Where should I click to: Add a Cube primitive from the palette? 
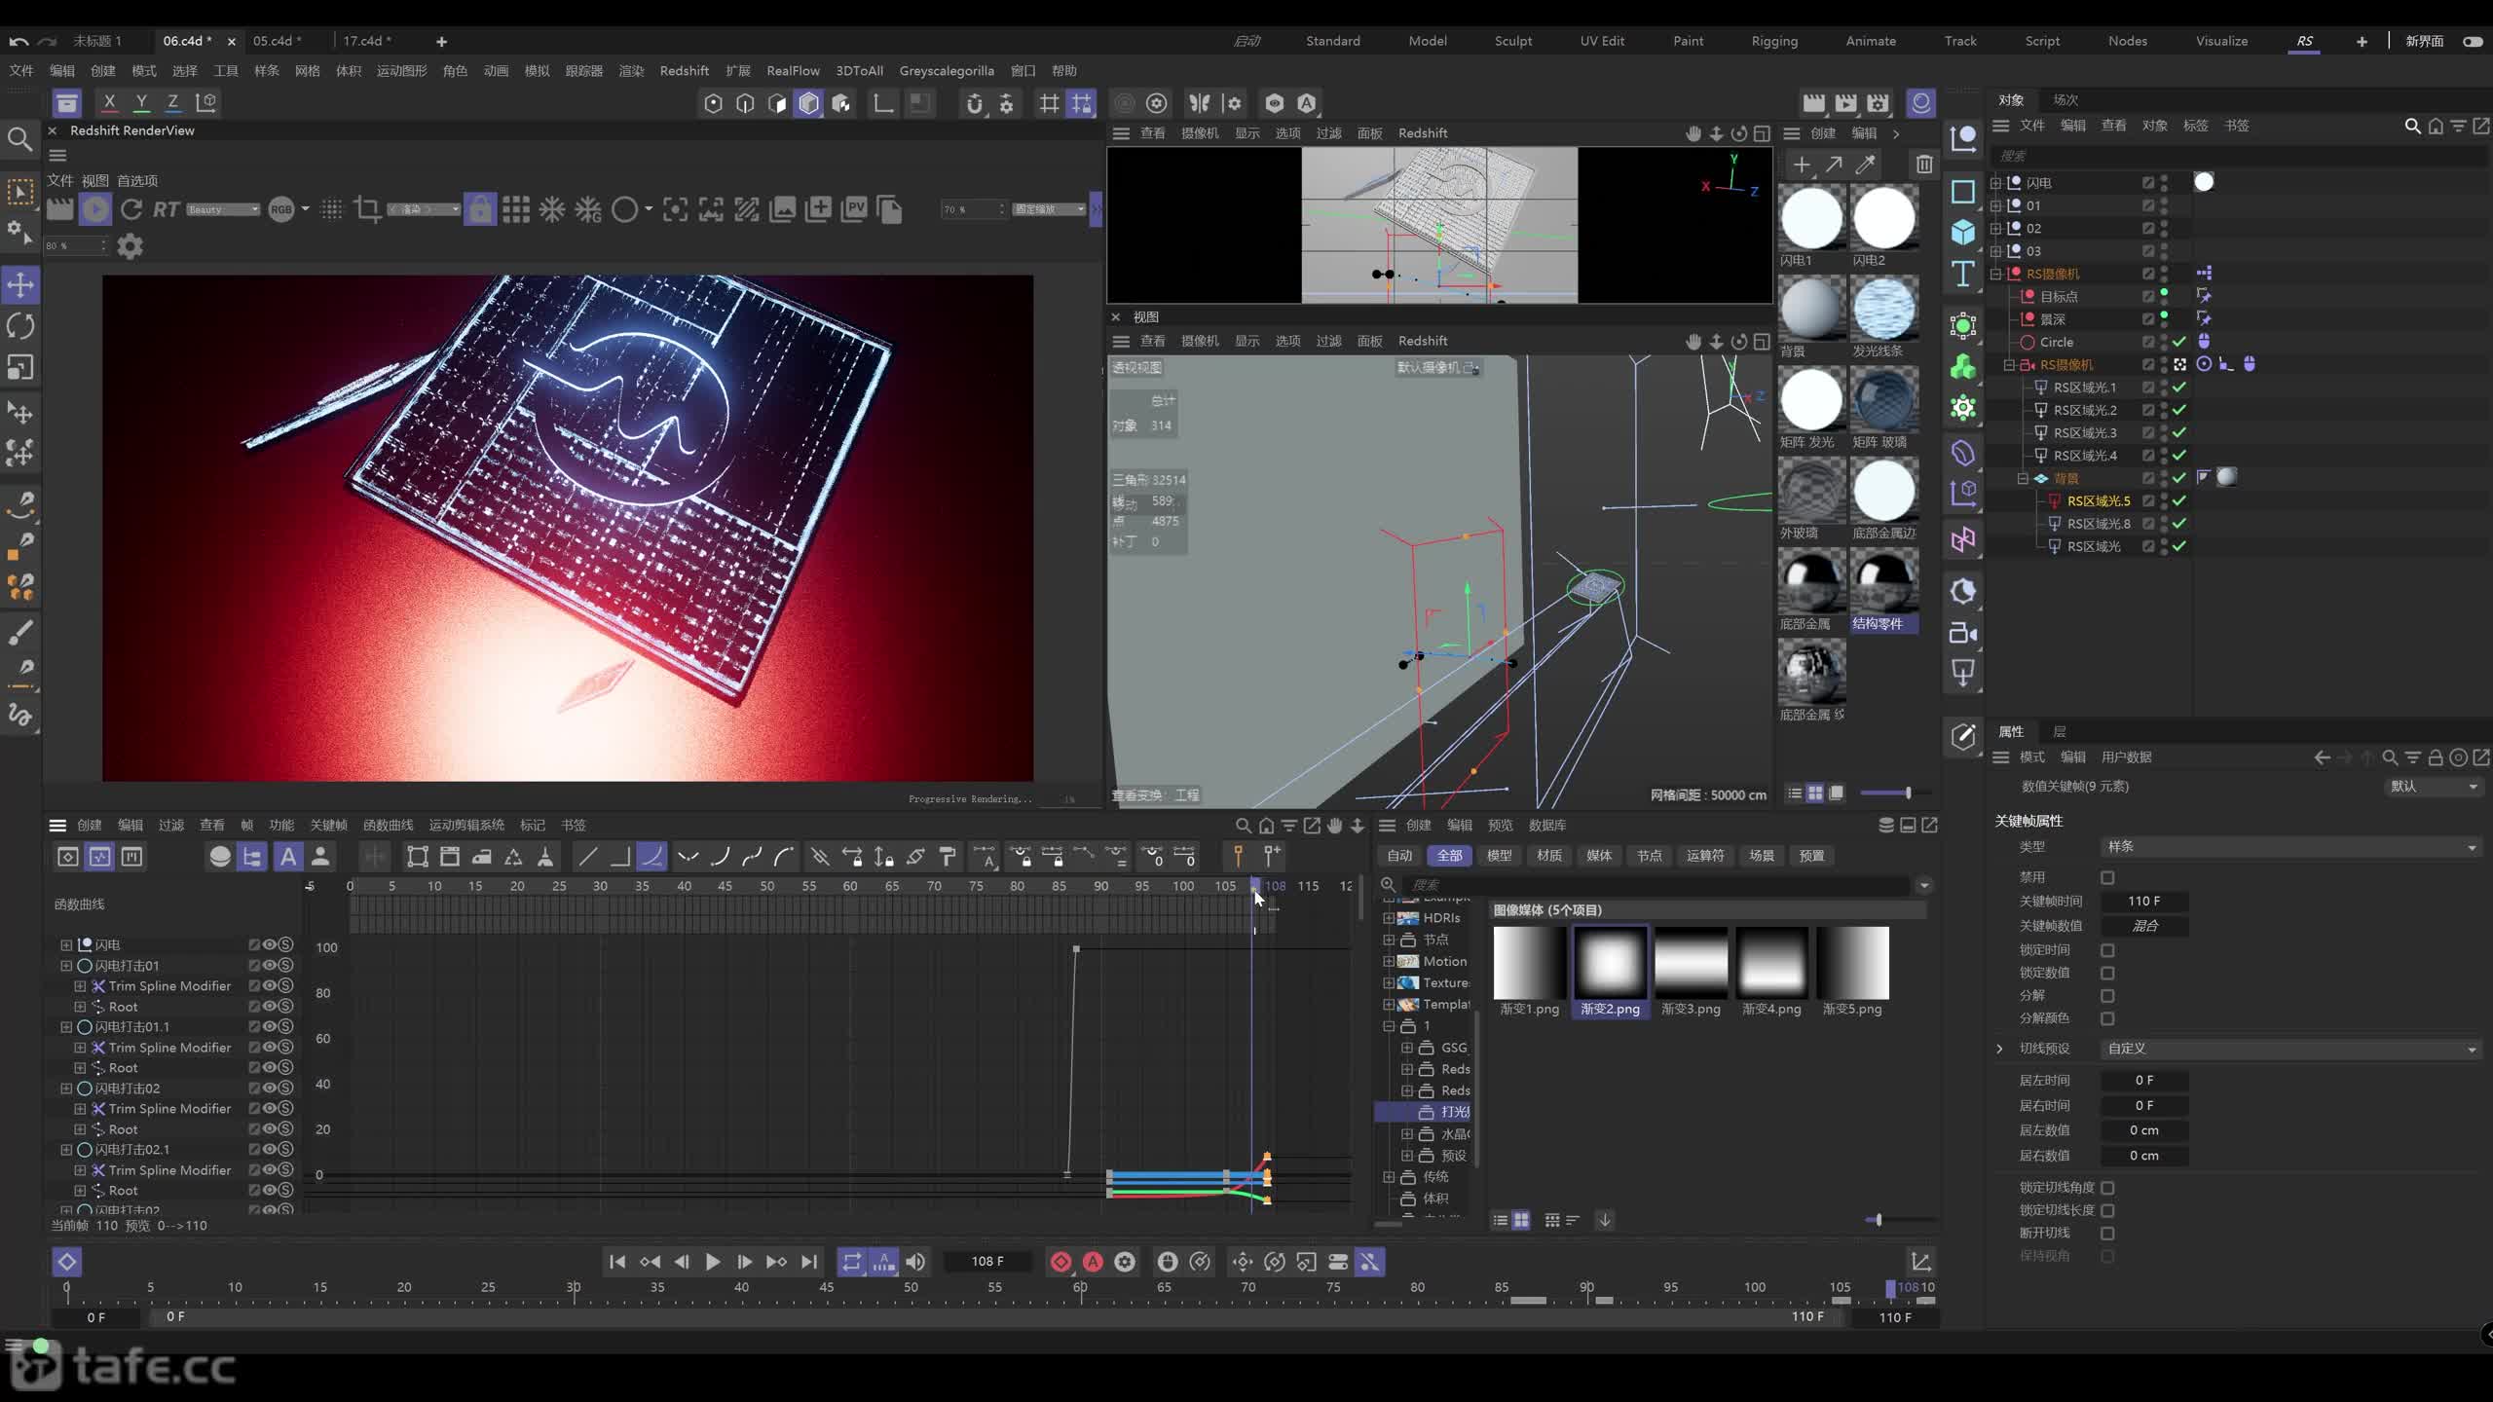1962,232
